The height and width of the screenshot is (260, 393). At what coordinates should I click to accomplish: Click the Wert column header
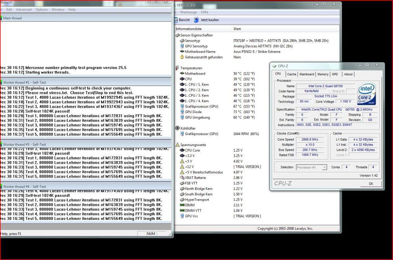[x=286, y=29]
